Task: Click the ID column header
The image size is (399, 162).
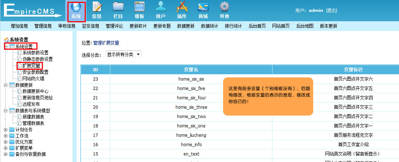Action: point(96,70)
